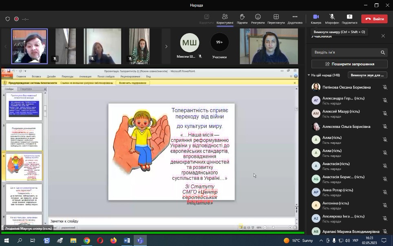Open Google Chrome from the taskbar

pos(87,241)
